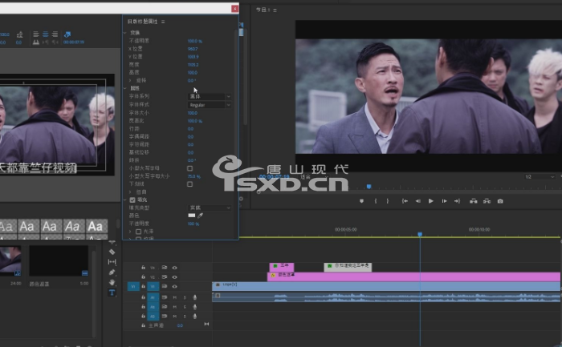Screen dimensions: 562x347
Task: Click the timeline playhead handle
Action: click(420, 234)
